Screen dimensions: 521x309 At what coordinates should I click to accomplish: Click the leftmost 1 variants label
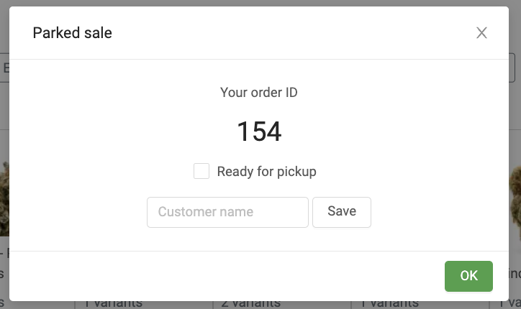114,304
